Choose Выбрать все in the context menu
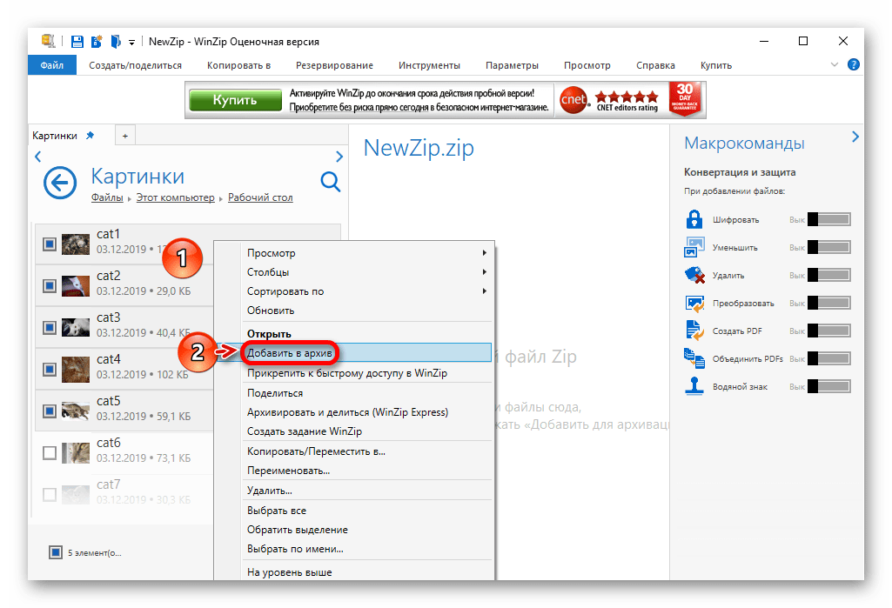Screen dimensions: 892x608 click(366, 511)
